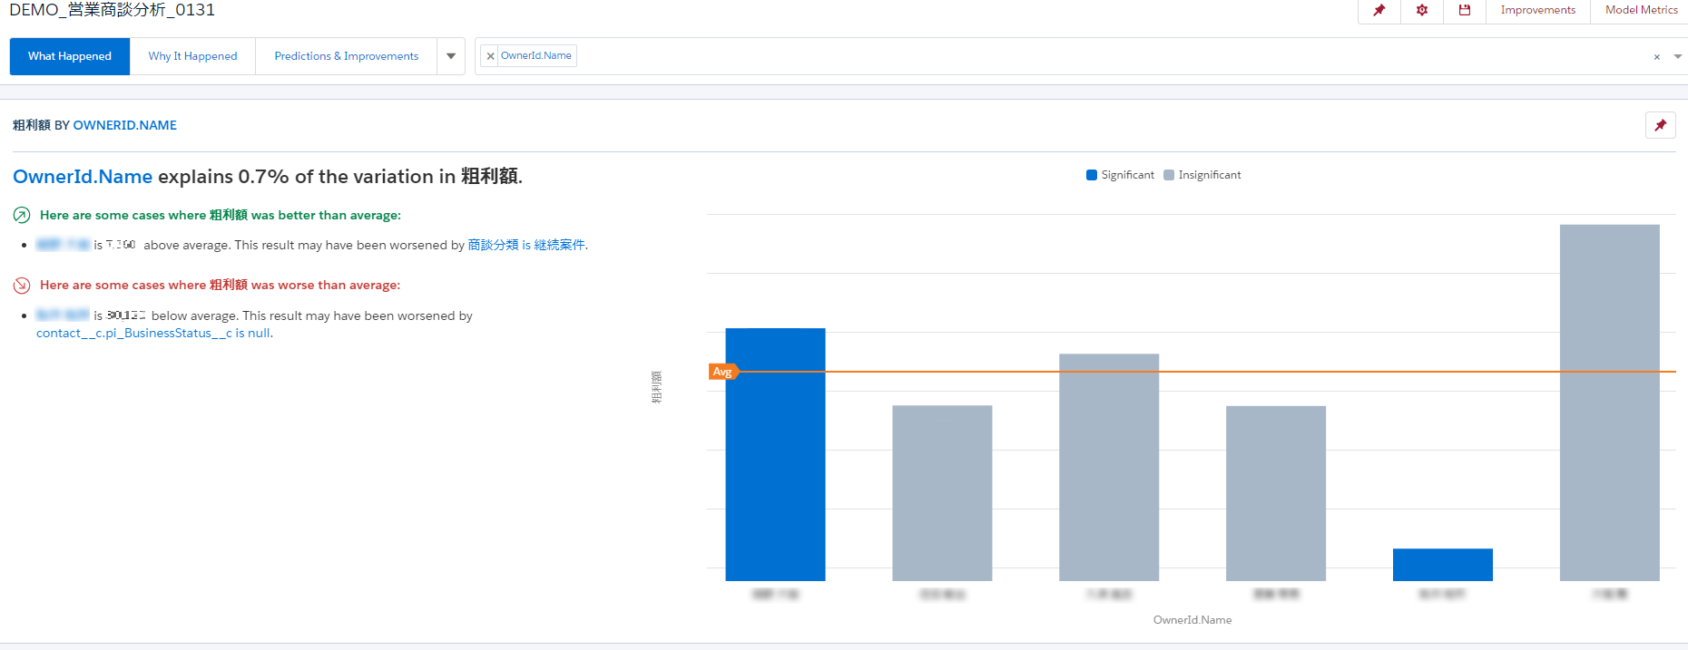This screenshot has width=1688, height=650.
Task: Click the save floppy disk icon
Action: click(x=1464, y=10)
